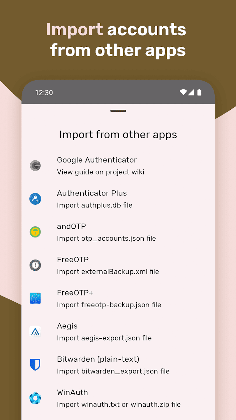Click the Bitwarden shield icon
Screen dimensions: 236x420
pyautogui.click(x=35, y=365)
